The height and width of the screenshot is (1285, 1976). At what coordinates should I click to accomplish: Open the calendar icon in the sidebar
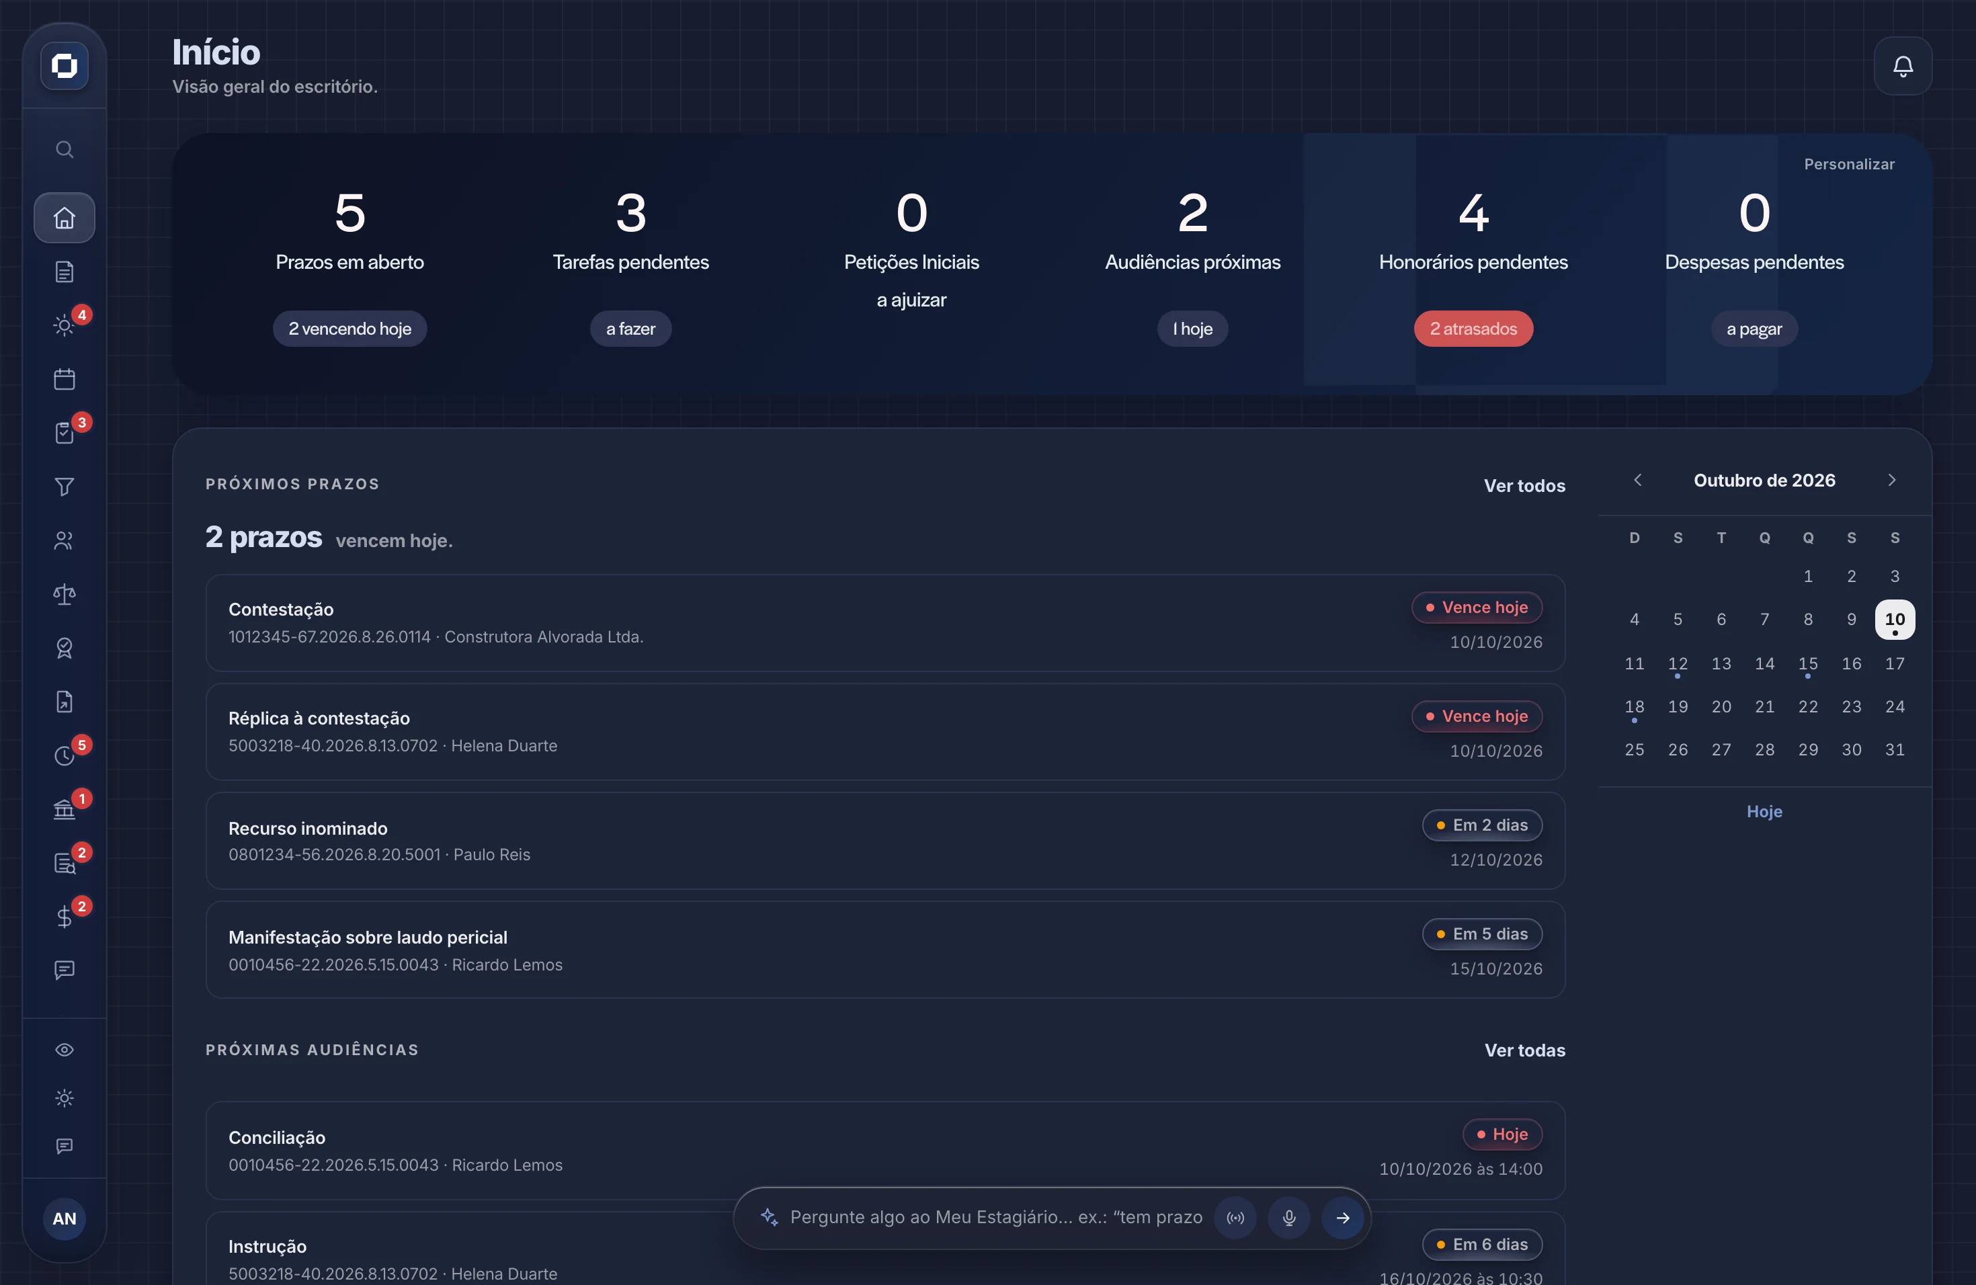(64, 379)
